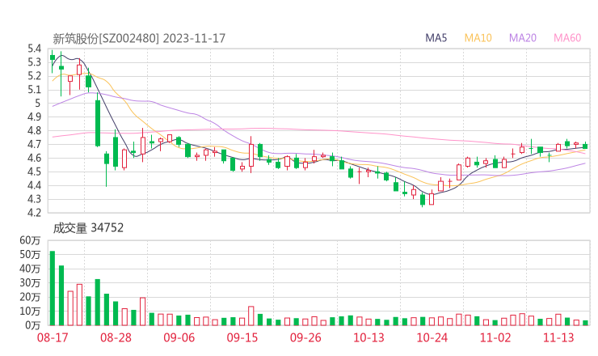This screenshot has width=598, height=356.
Task: Click the MA10 legend label
Action: (x=478, y=38)
